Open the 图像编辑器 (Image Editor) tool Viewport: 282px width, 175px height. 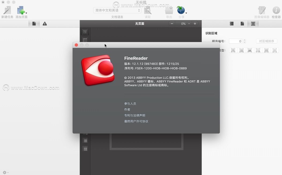pos(262,10)
